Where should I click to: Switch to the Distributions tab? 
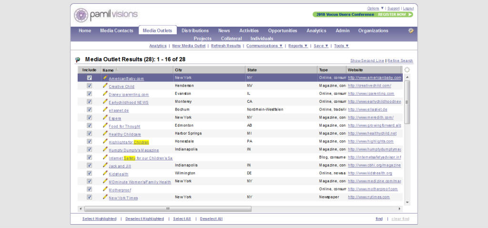coord(195,30)
